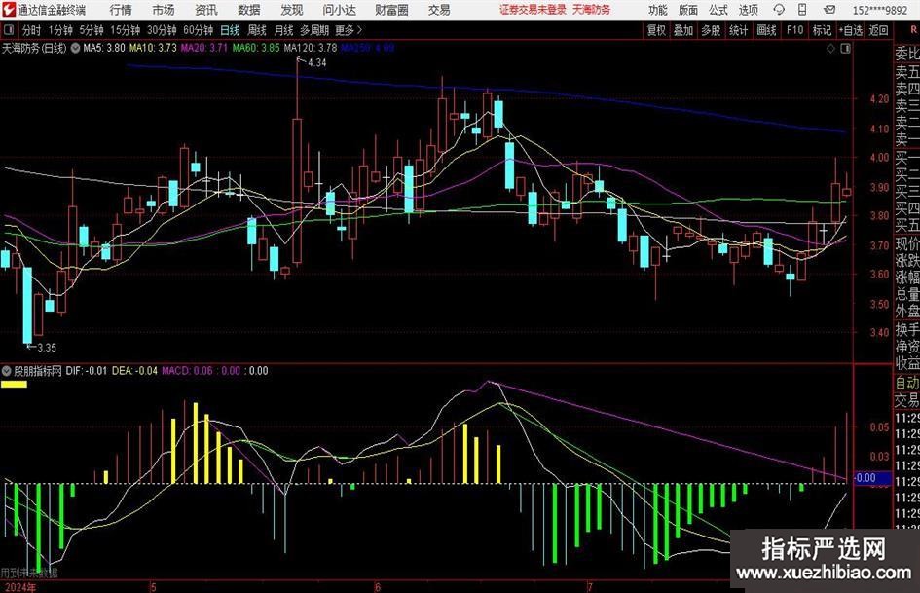Click the 自动 label in the right panel

click(907, 383)
